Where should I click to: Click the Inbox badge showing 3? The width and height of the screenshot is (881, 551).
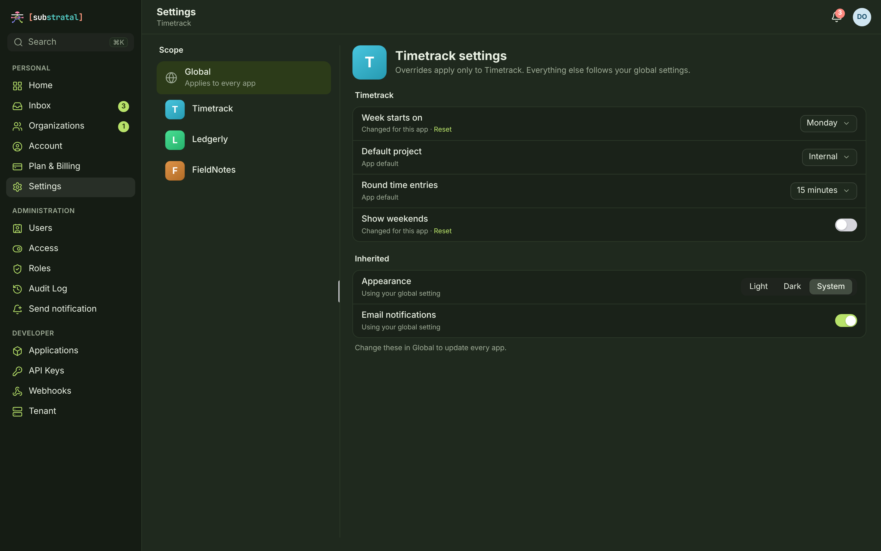click(x=123, y=106)
